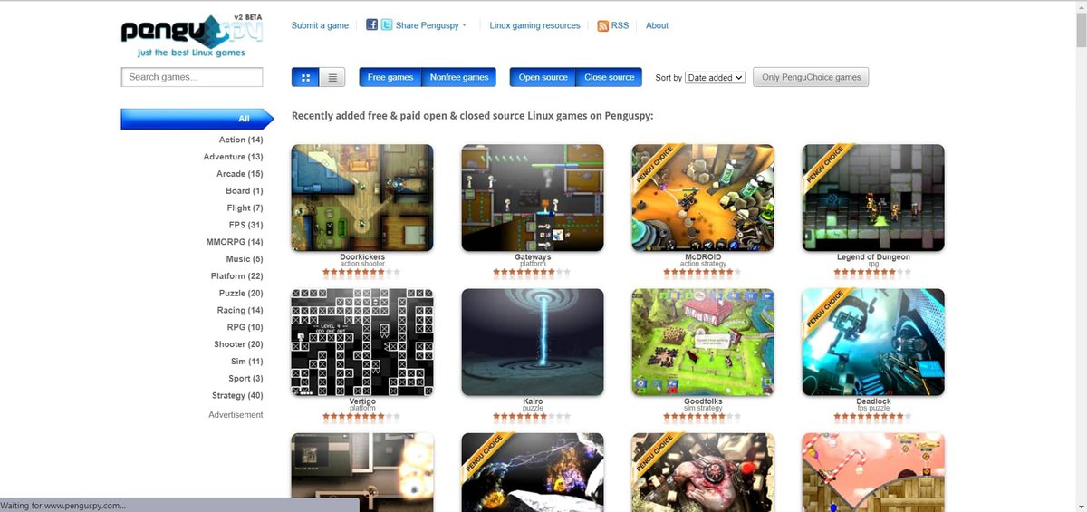Select the FPS (31) category
This screenshot has width=1087, height=512.
(x=245, y=225)
